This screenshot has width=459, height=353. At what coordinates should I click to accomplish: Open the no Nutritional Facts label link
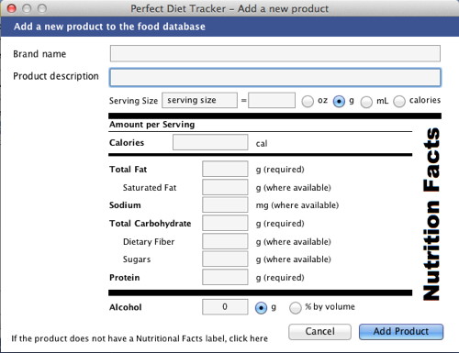(x=140, y=338)
